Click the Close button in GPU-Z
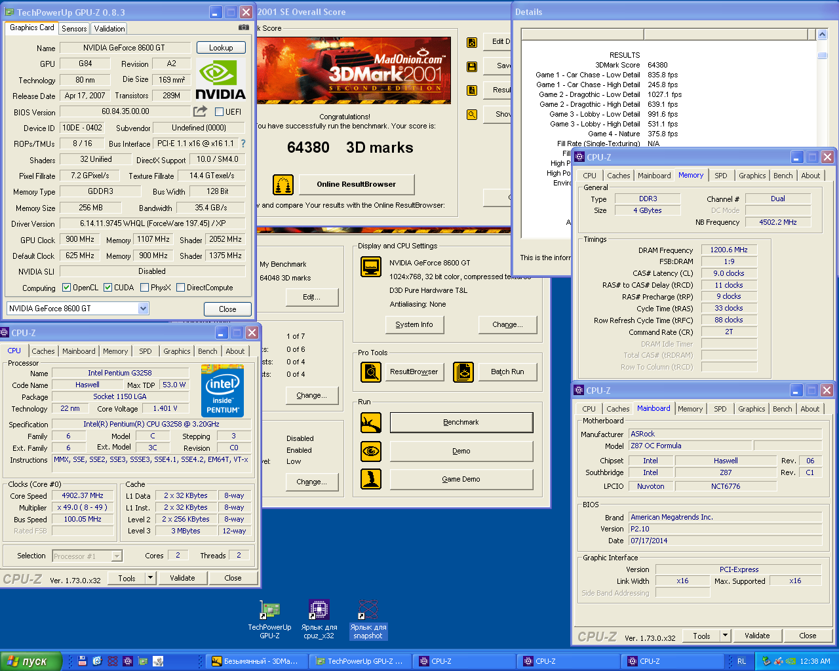Screen dimensions: 839x671 tap(227, 309)
